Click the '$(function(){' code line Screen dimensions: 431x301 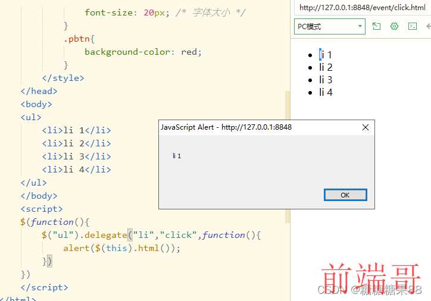click(55, 222)
